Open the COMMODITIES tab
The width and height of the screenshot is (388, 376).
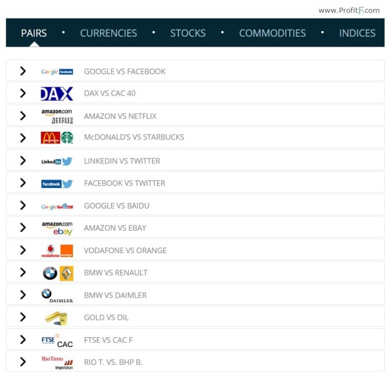point(272,33)
